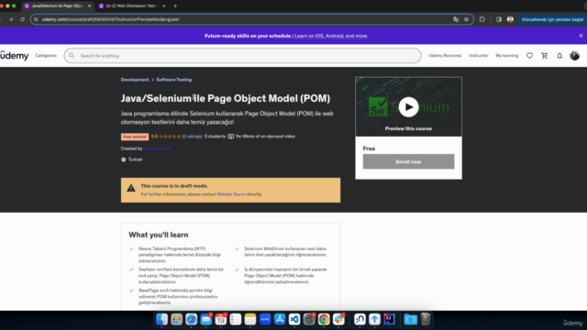
Task: Open the Development breadcrumb
Action: pos(135,80)
